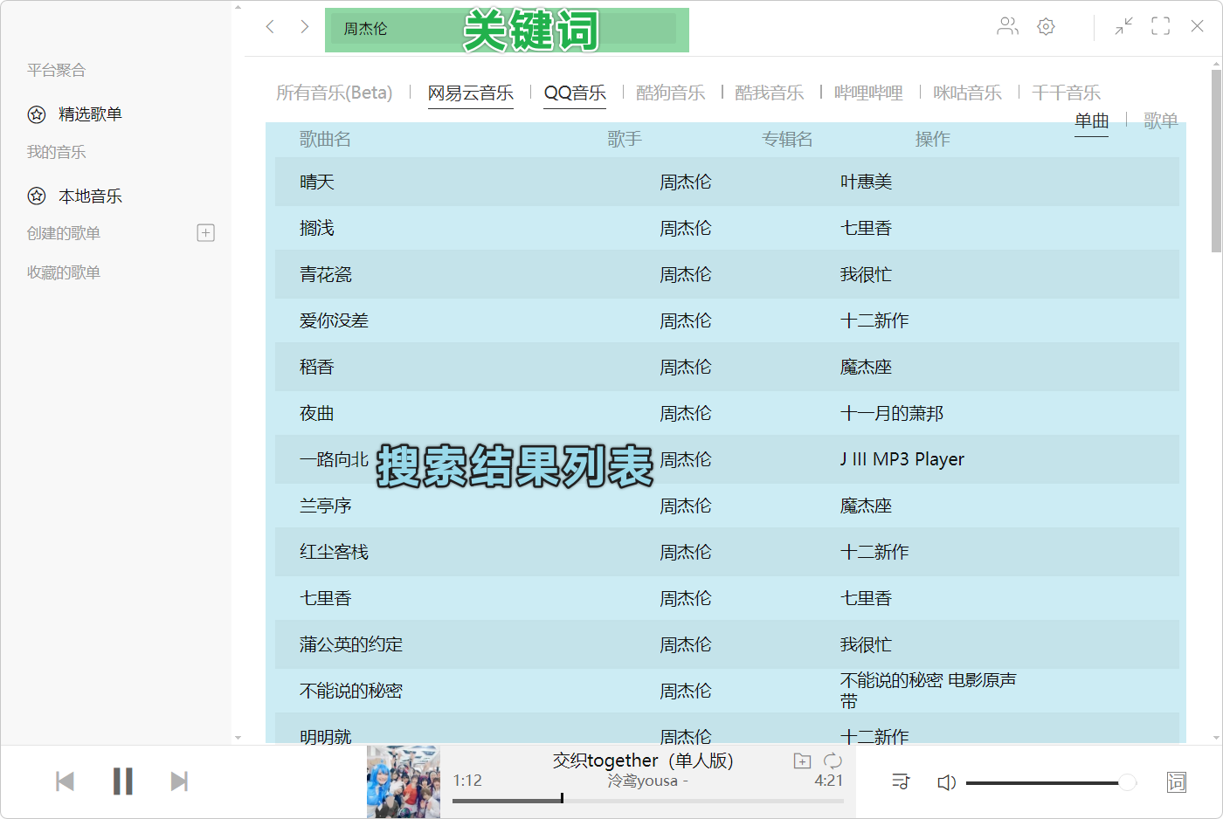Select the 单曲 result type
The image size is (1223, 819).
[x=1091, y=120]
